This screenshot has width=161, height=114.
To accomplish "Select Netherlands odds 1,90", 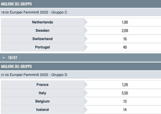I will click(125, 22).
